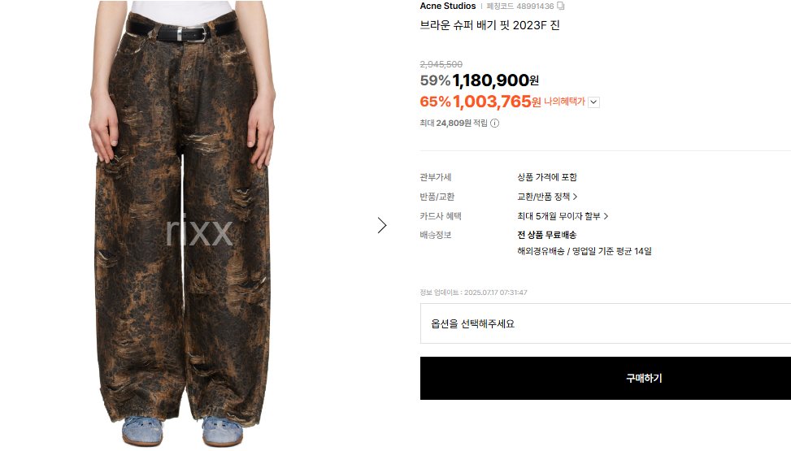This screenshot has height=451, width=791.
Task: Expand the 나의혜택가 dropdown arrow
Action: [593, 102]
